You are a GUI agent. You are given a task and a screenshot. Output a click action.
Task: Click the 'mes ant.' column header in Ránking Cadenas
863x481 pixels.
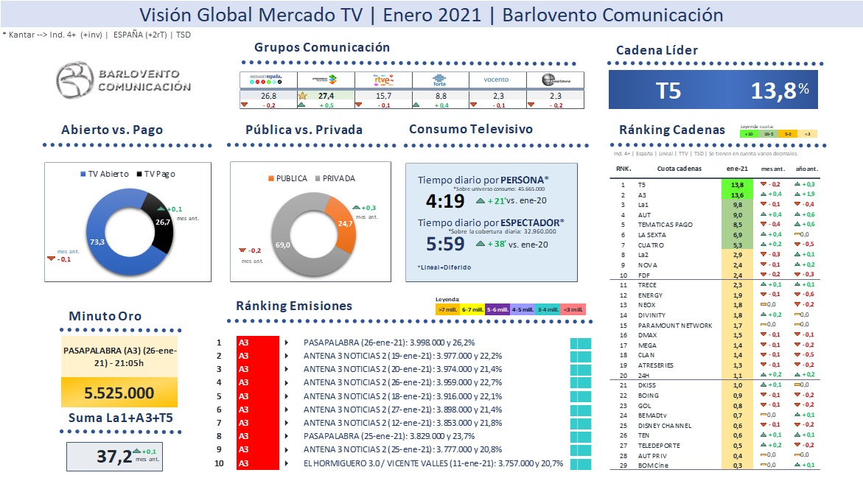(x=773, y=169)
